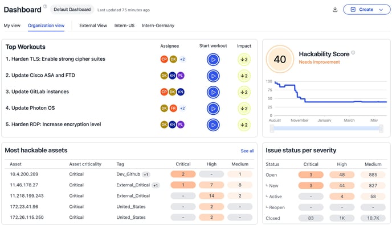Image resolution: width=392 pixels, height=225 pixels.
Task: Start workout for Update GitLab instances
Action: tap(213, 92)
